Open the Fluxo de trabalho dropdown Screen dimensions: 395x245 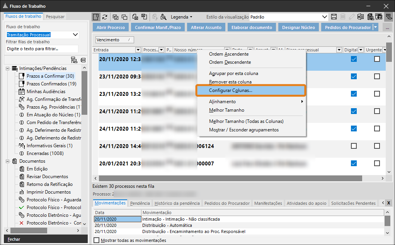[75, 35]
